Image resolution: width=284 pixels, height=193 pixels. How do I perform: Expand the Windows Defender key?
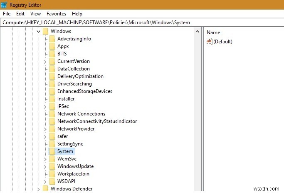click(x=38, y=189)
